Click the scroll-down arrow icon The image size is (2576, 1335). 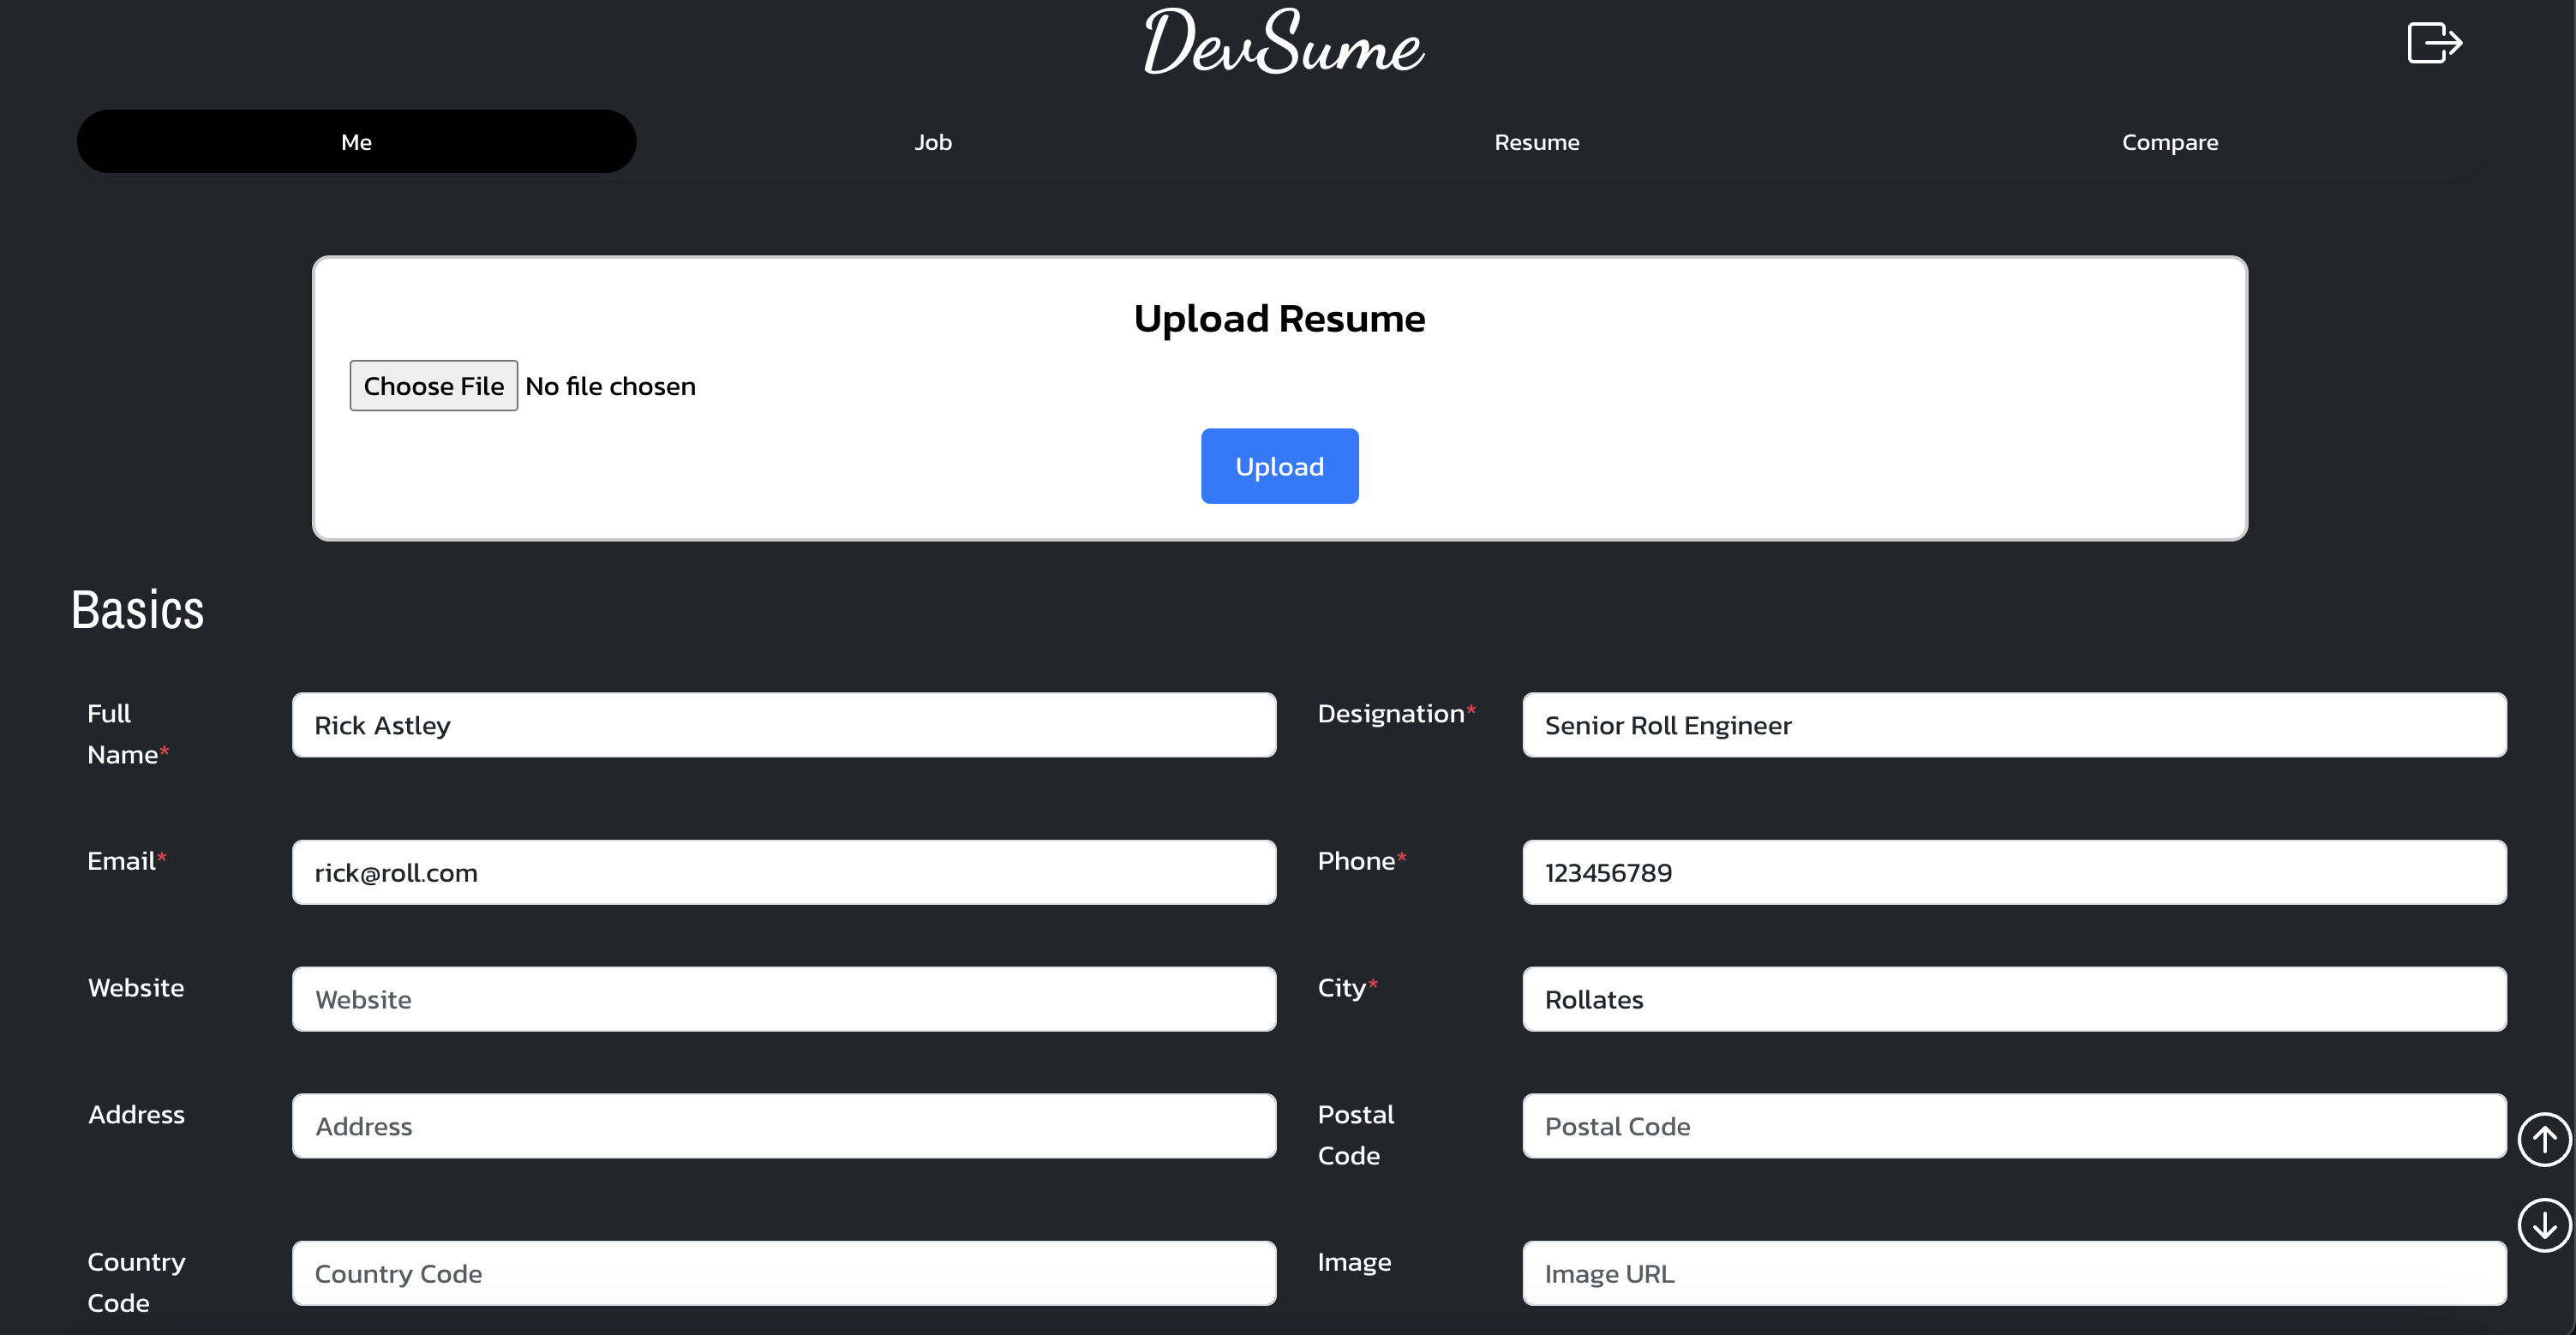tap(2543, 1225)
